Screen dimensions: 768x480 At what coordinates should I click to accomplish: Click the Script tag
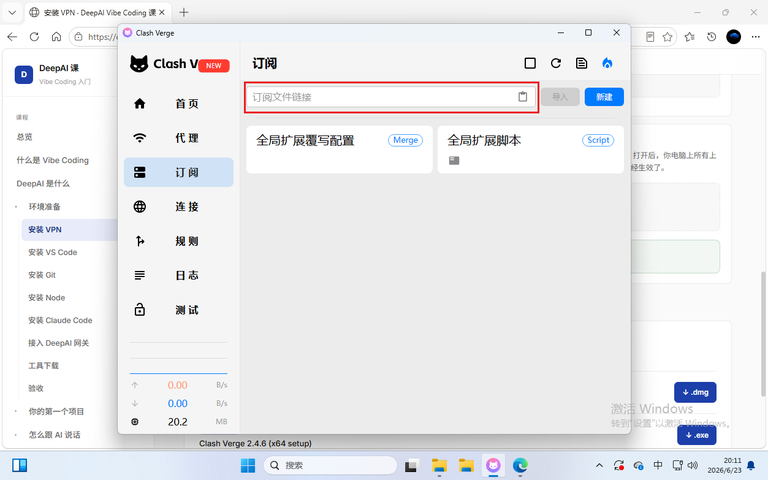[598, 140]
